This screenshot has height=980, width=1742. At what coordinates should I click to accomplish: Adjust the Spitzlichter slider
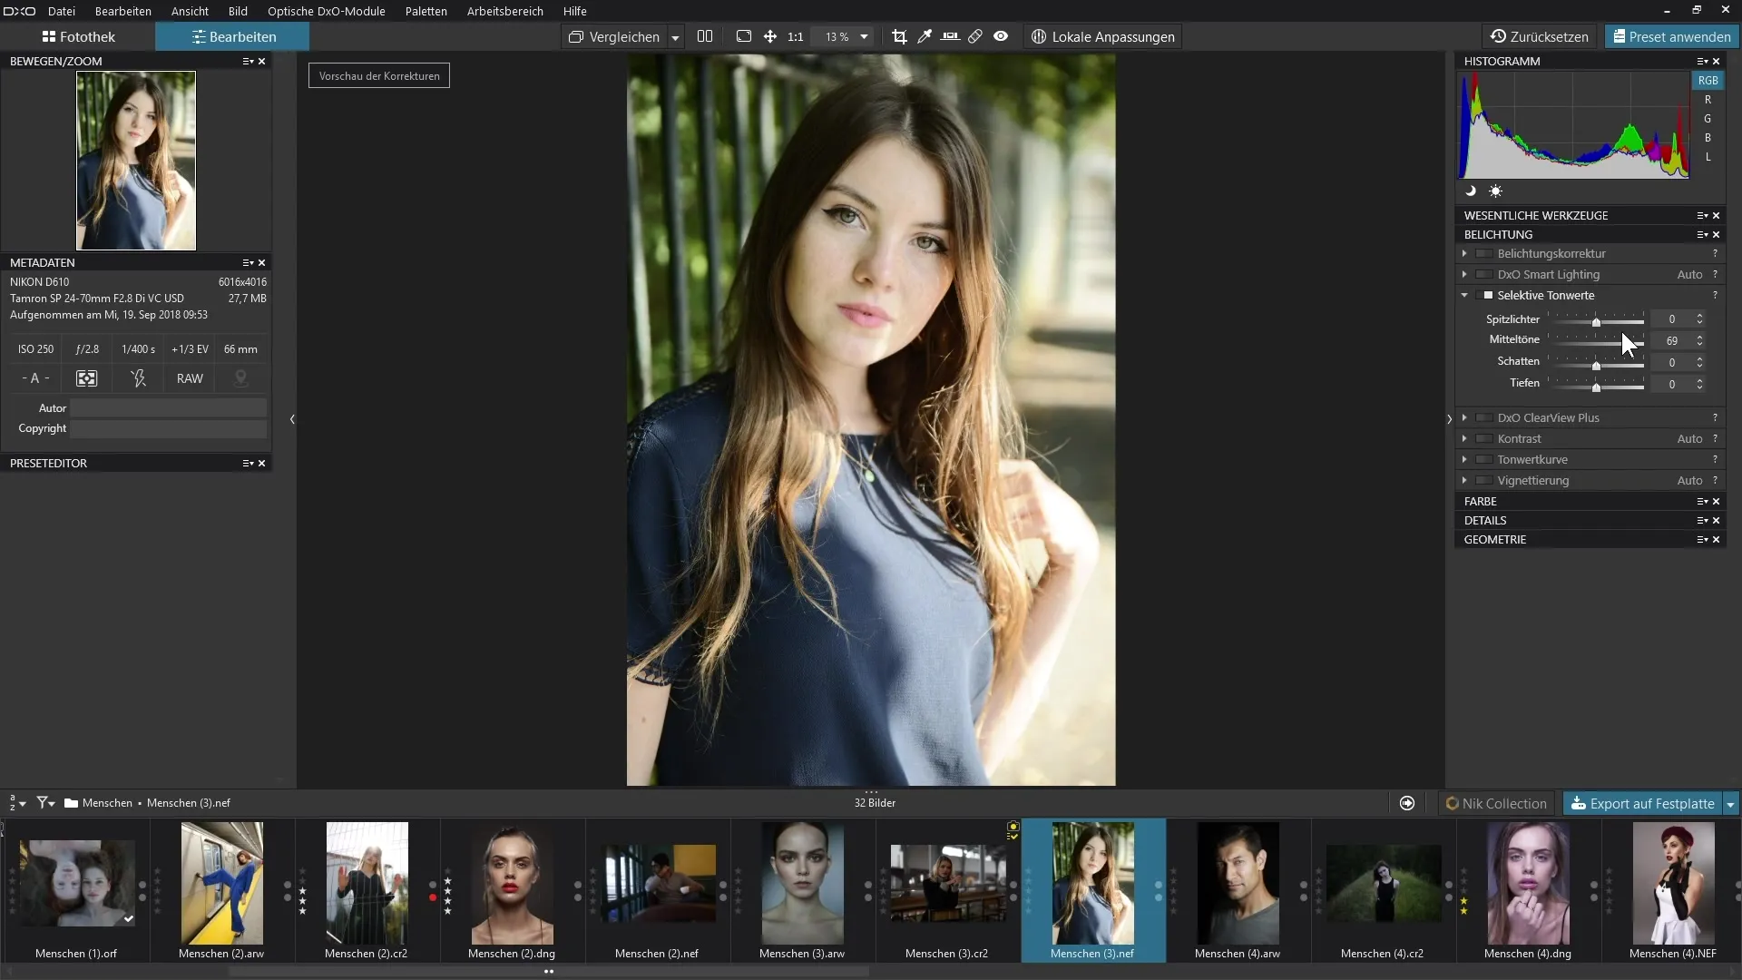(1596, 321)
